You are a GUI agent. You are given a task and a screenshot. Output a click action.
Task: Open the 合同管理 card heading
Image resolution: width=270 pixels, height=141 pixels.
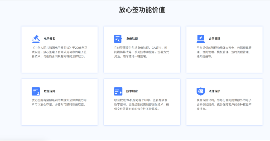[x=214, y=39]
